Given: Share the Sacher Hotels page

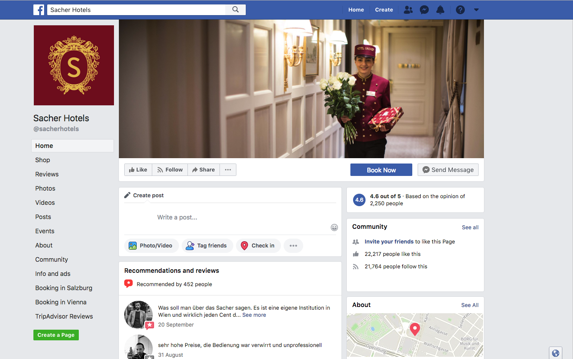Looking at the screenshot, I should tap(203, 170).
